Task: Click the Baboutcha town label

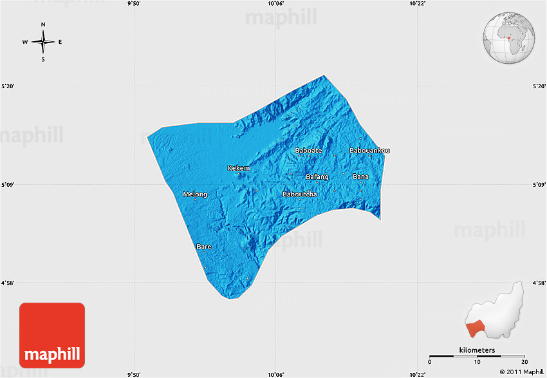Action: [299, 194]
